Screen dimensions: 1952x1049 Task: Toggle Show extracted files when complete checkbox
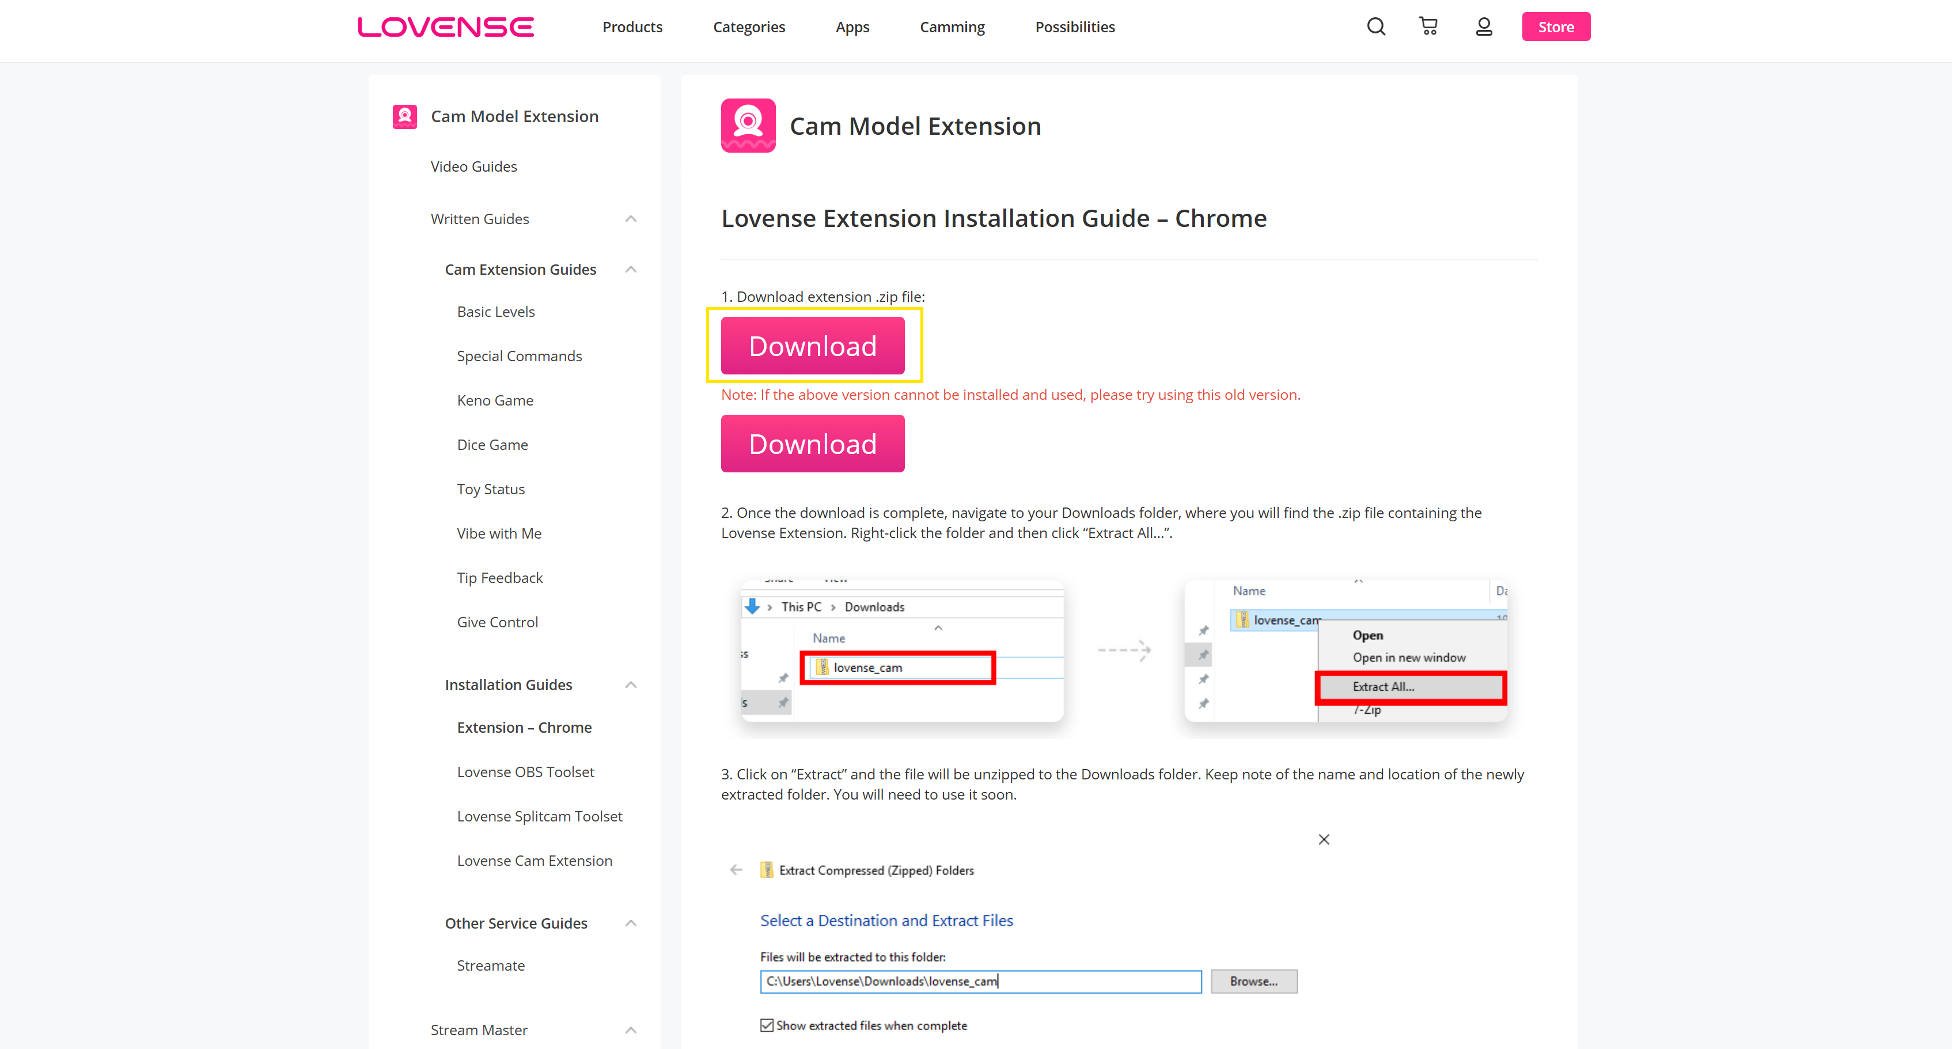tap(767, 1025)
